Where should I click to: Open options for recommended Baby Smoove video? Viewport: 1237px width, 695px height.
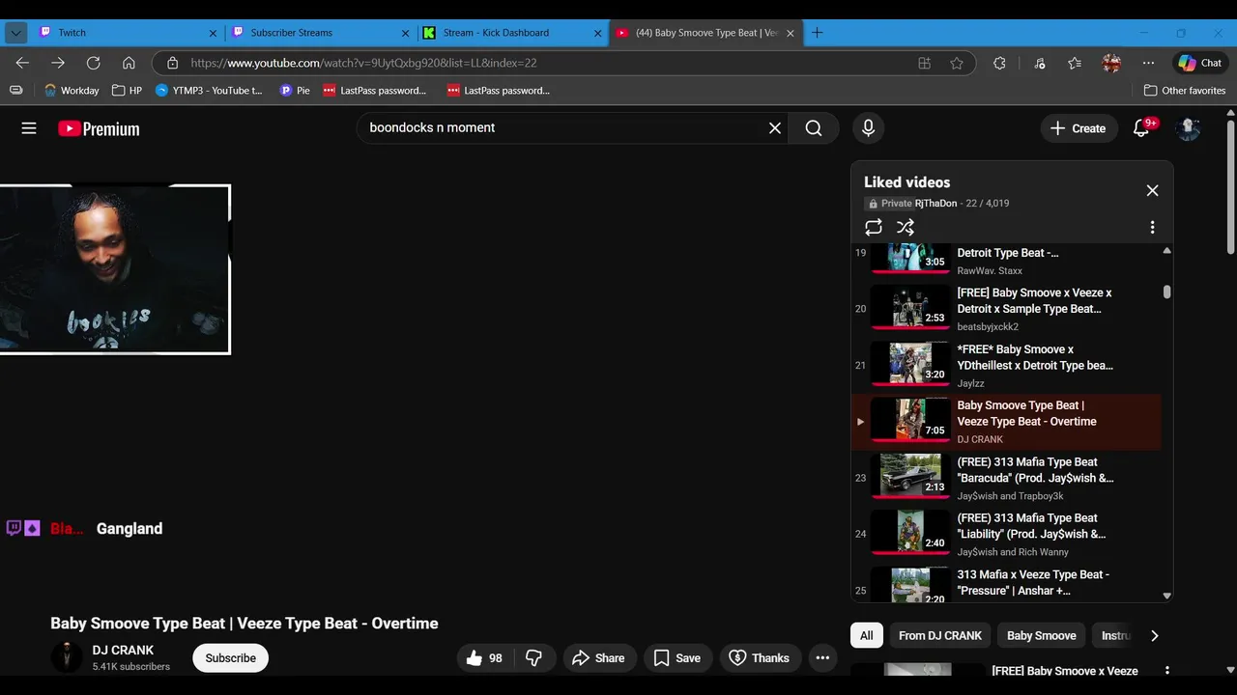pos(1166,670)
